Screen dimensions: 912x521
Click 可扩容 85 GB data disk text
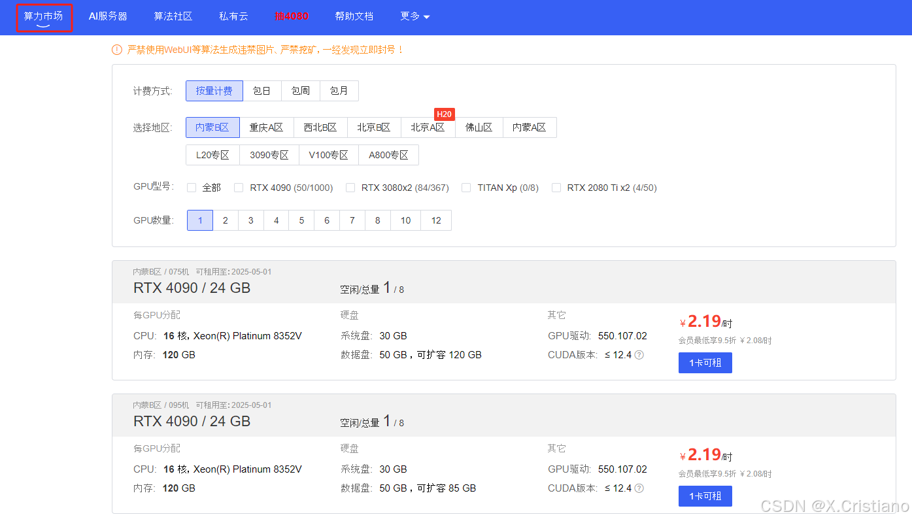447,488
